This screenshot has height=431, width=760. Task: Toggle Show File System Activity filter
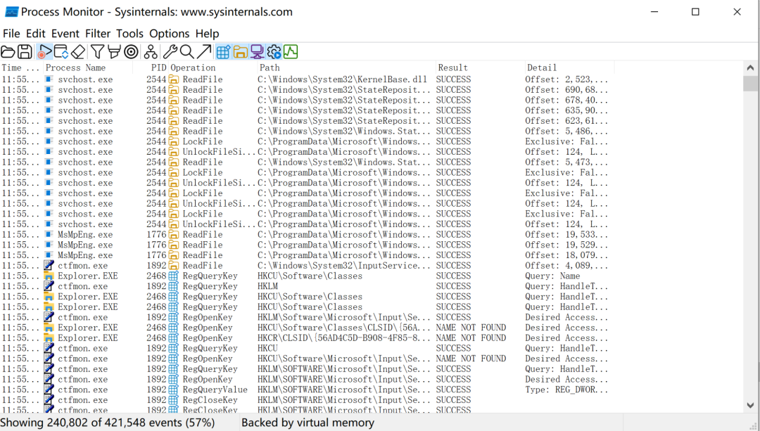(241, 52)
